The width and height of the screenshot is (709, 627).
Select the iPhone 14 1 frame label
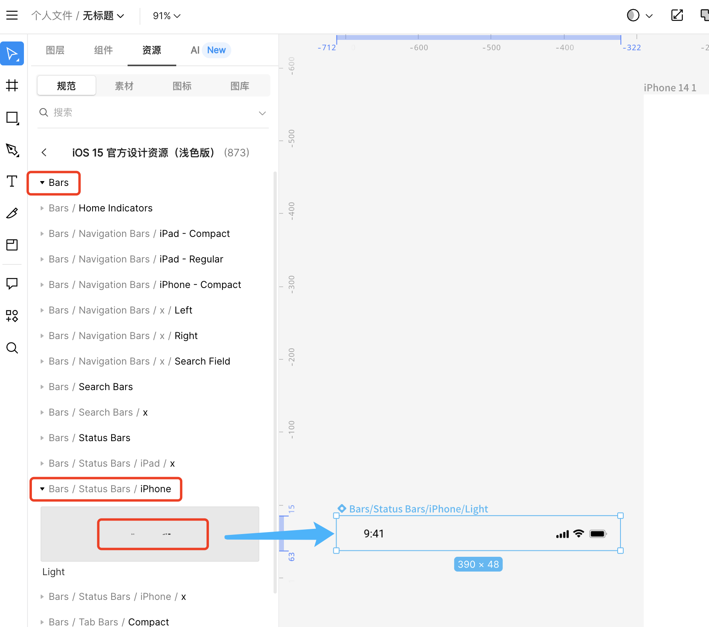670,88
